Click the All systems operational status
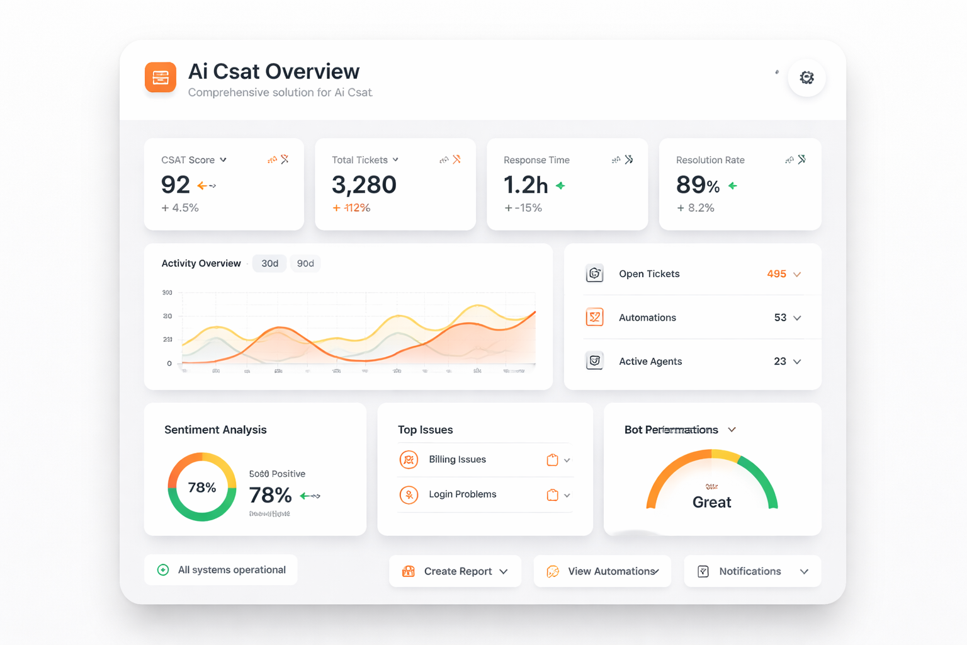 (221, 570)
